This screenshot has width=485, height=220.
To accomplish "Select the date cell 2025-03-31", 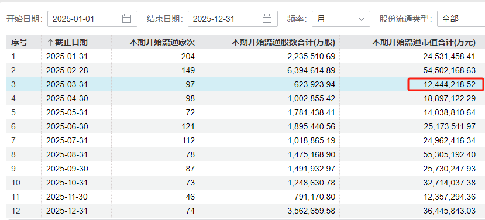I will point(67,84).
